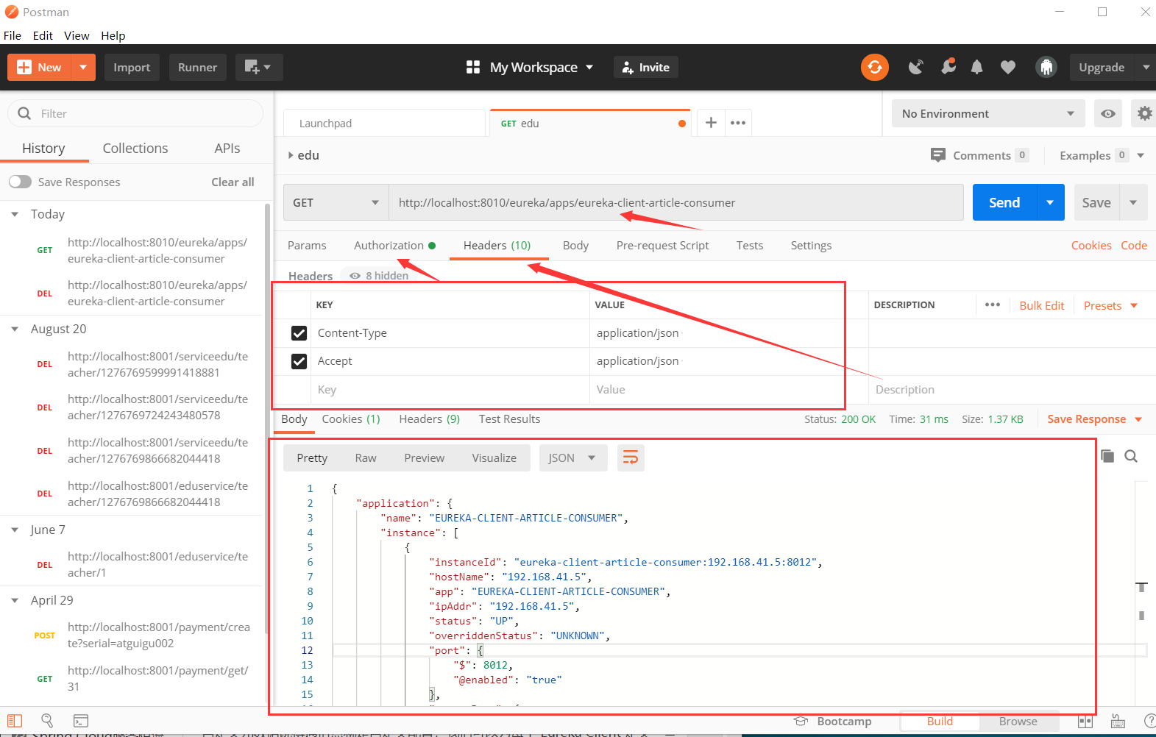The width and height of the screenshot is (1156, 737).
Task: Switch to the Pre-request Script tab
Action: [662, 245]
